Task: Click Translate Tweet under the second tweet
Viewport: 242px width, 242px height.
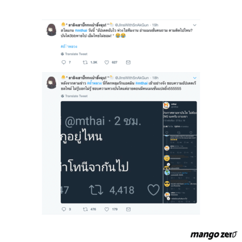Action: (x=74, y=96)
